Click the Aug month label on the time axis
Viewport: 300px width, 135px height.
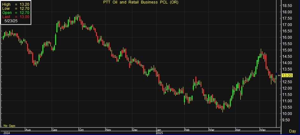pyautogui.click(x=28, y=130)
